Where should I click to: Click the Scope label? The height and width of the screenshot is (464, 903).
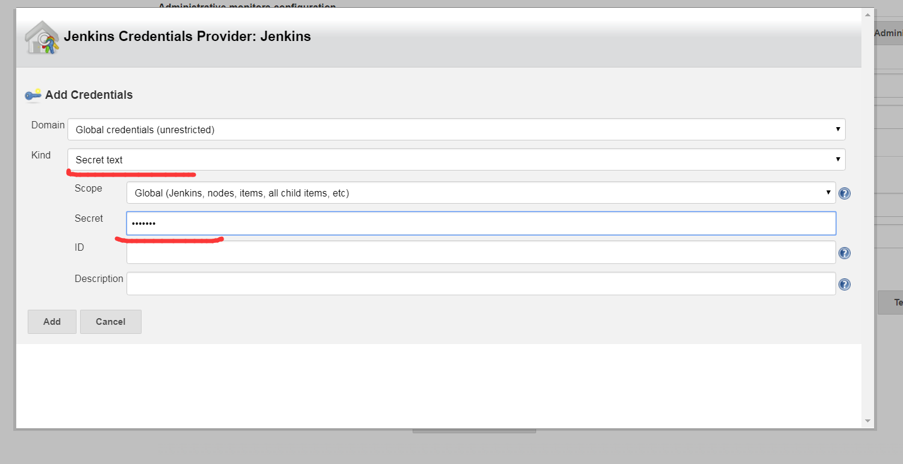click(89, 188)
